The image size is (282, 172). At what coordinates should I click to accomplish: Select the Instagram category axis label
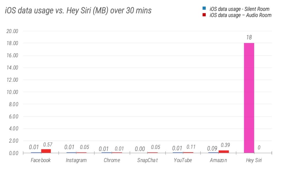pos(76,160)
